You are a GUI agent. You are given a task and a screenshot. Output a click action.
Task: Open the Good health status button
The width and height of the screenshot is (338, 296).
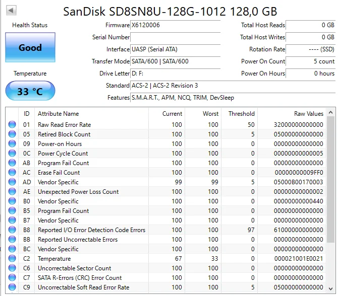[30, 47]
